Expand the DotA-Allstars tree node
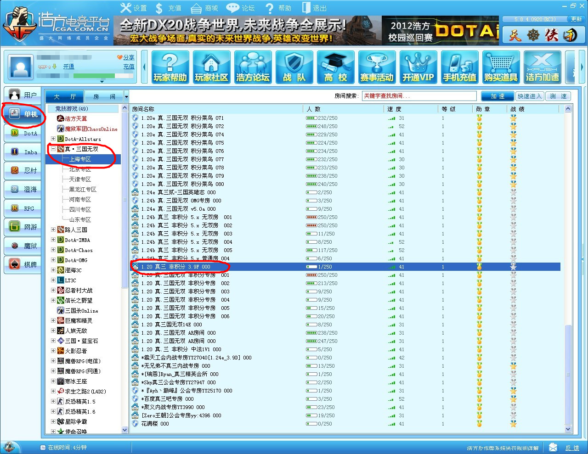The width and height of the screenshot is (588, 454). (x=53, y=139)
